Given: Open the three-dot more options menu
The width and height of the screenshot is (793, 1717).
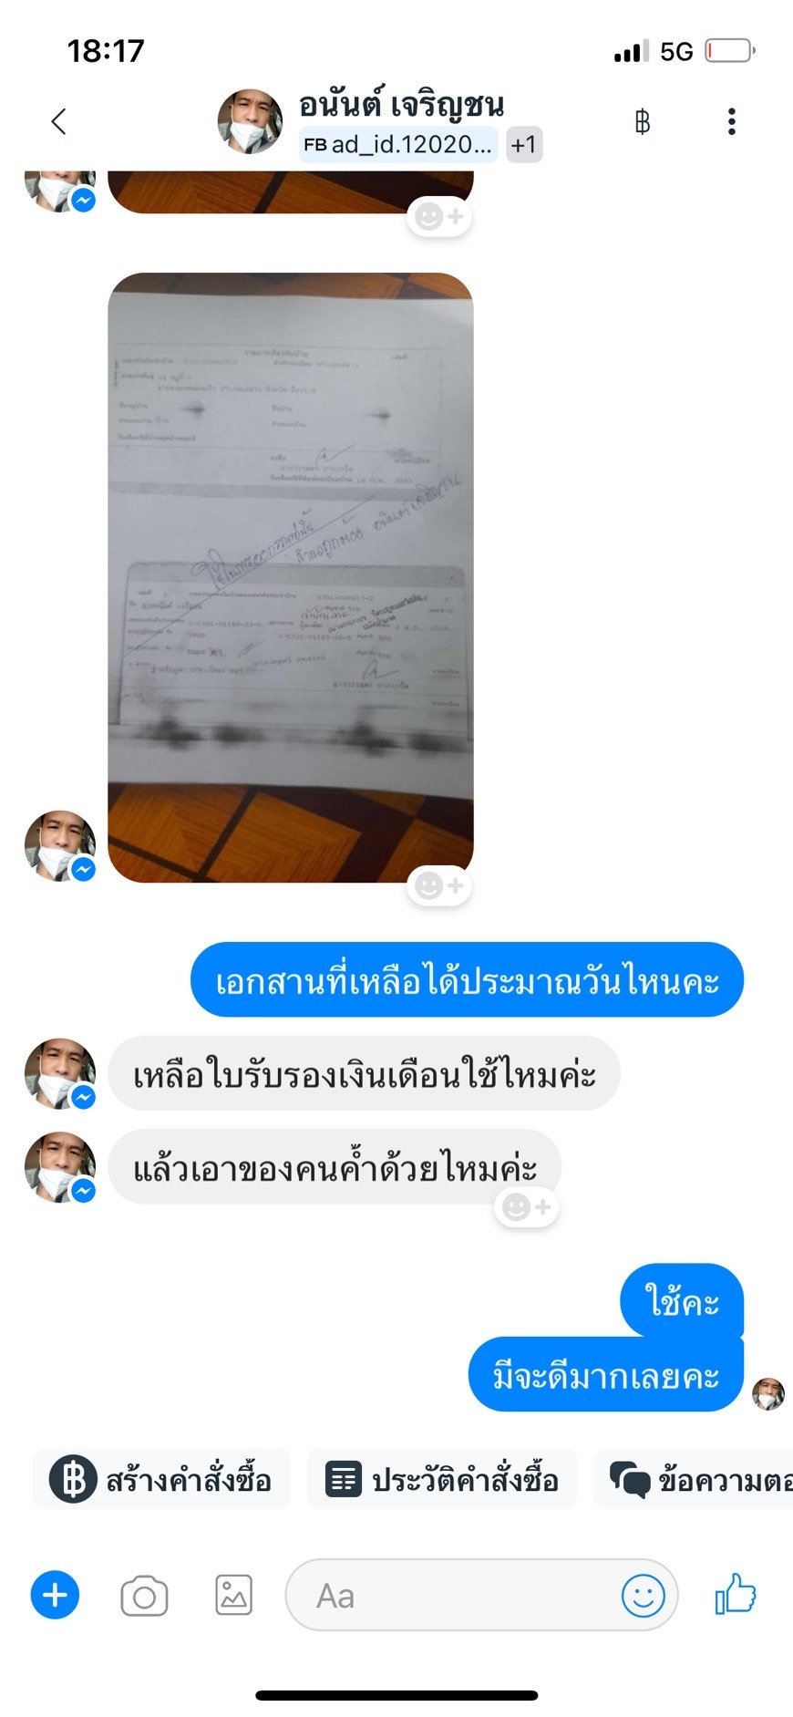Looking at the screenshot, I should click(x=731, y=121).
